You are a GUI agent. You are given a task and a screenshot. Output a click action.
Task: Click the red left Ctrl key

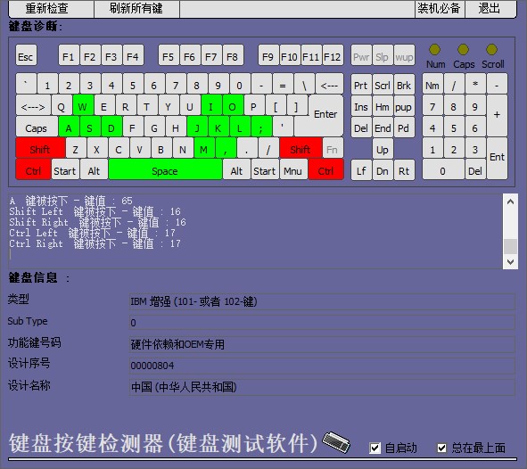pyautogui.click(x=33, y=169)
